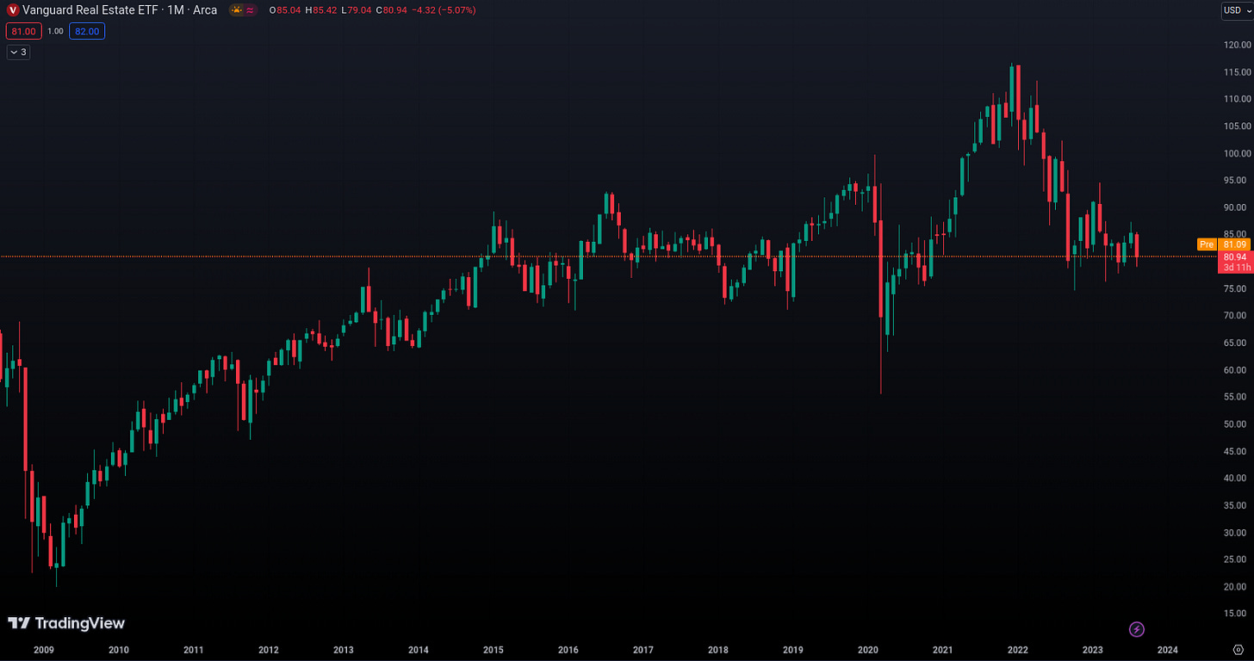
Task: Click the red Vanguard V logo icon
Action: 13,10
